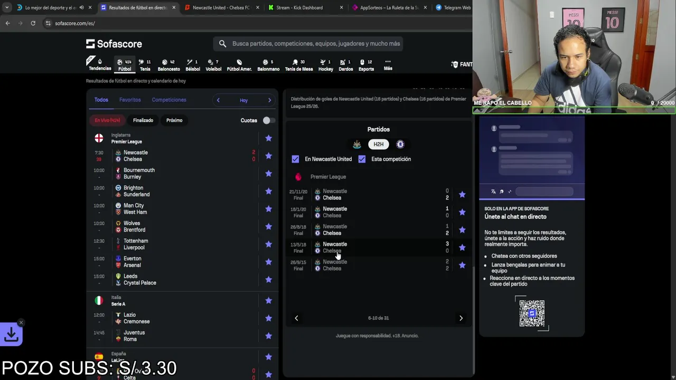Favorite the Man City vs West Ham match
This screenshot has height=380, width=676.
point(268,209)
